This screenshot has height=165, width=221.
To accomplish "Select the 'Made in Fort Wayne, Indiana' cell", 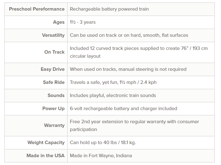I will tap(101, 156).
